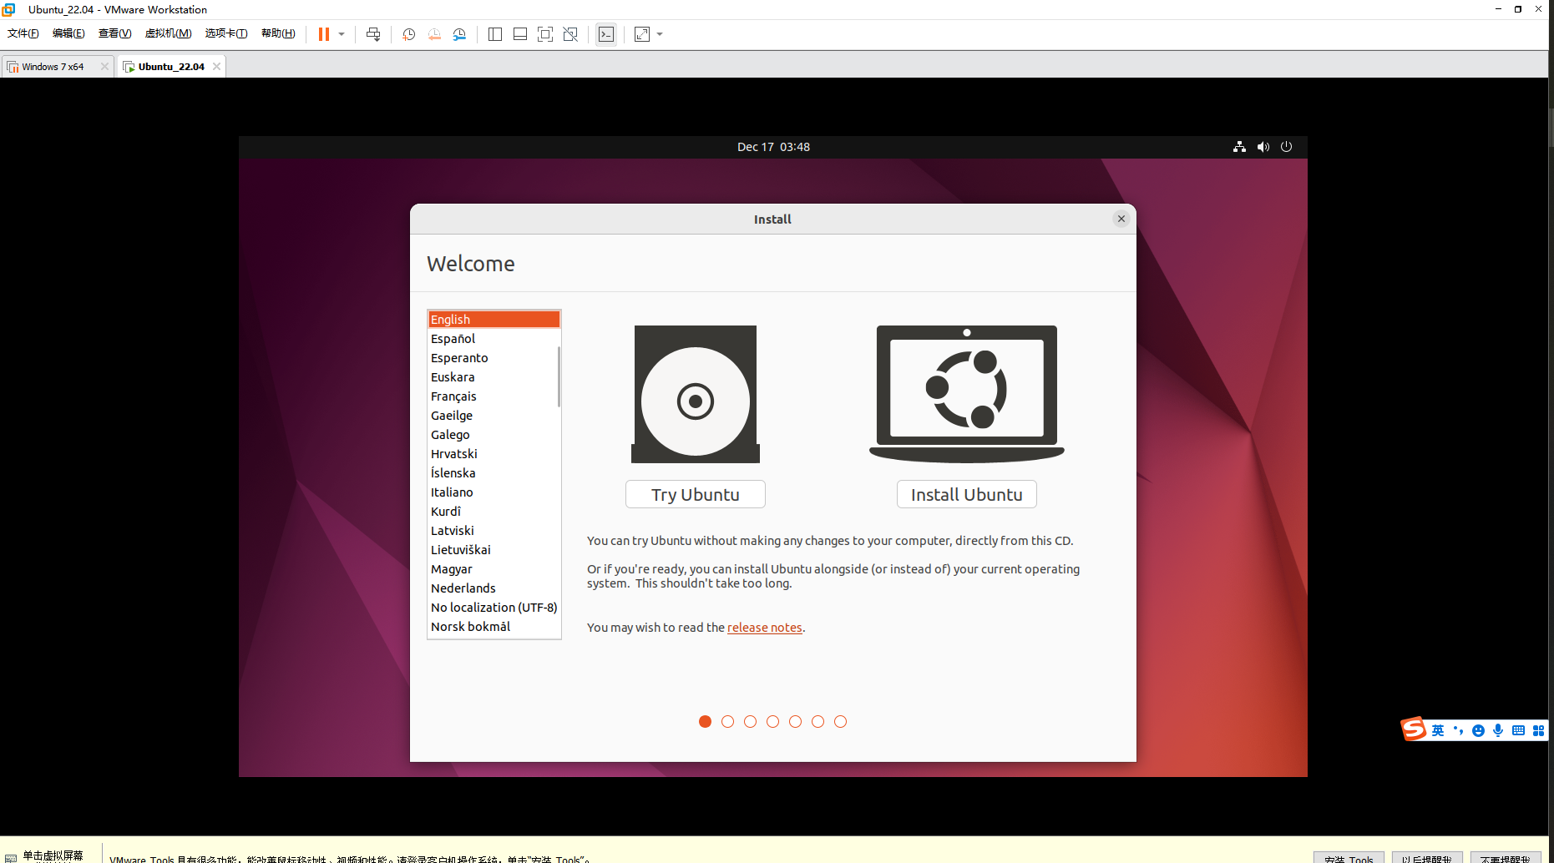Click the VMware Workstation title bar logo
1554x863 pixels.
[9, 9]
